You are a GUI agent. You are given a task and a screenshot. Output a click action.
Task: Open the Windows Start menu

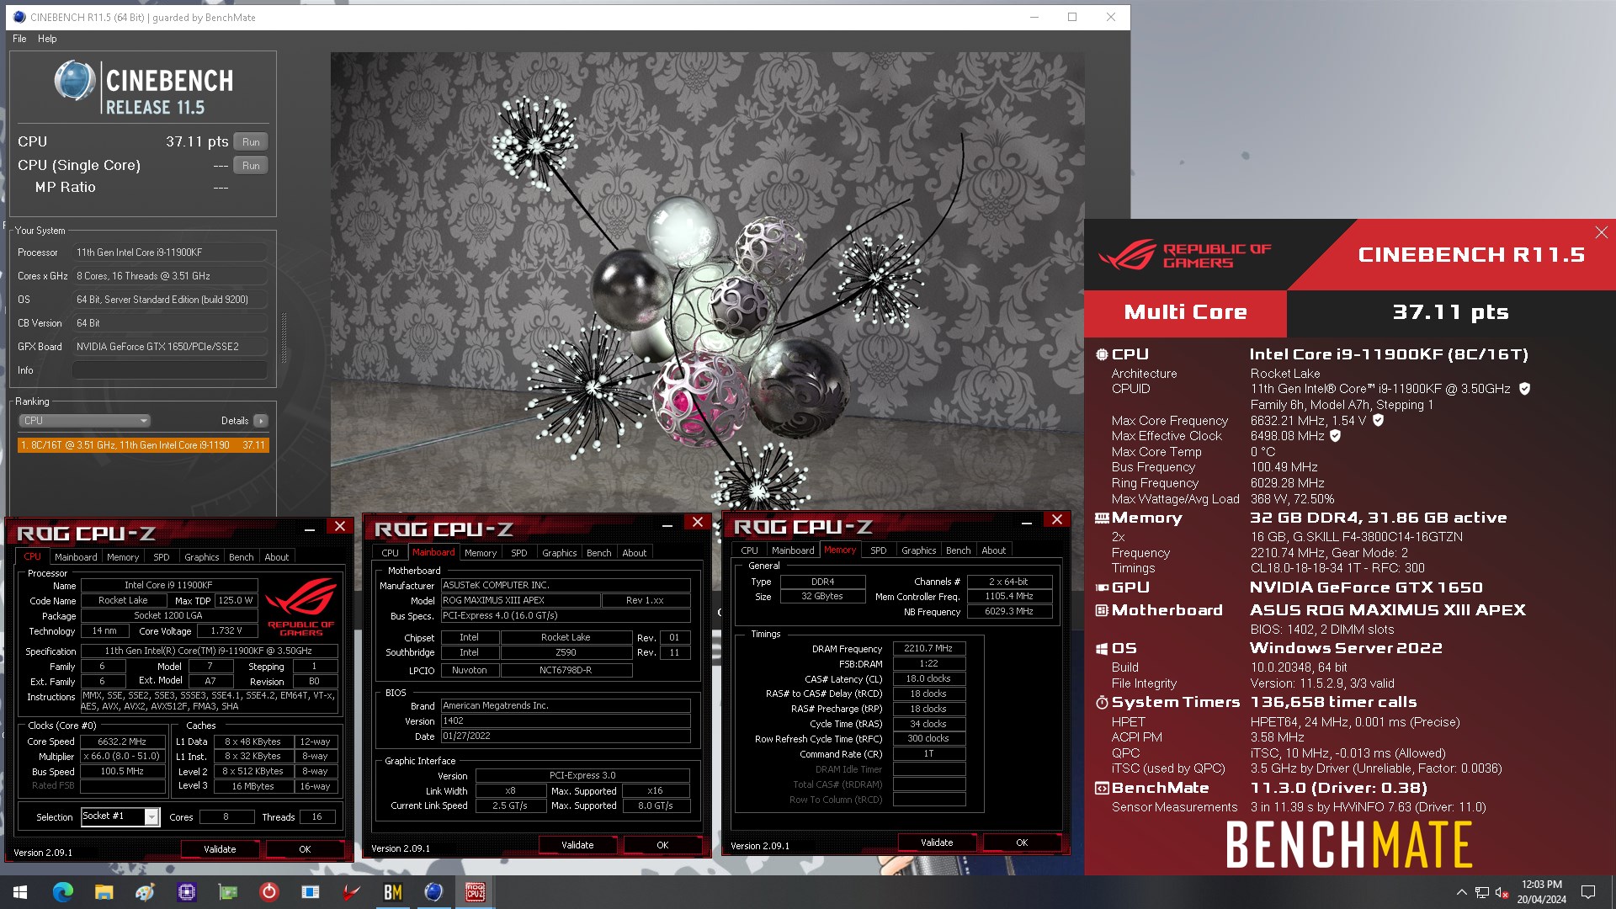20,892
